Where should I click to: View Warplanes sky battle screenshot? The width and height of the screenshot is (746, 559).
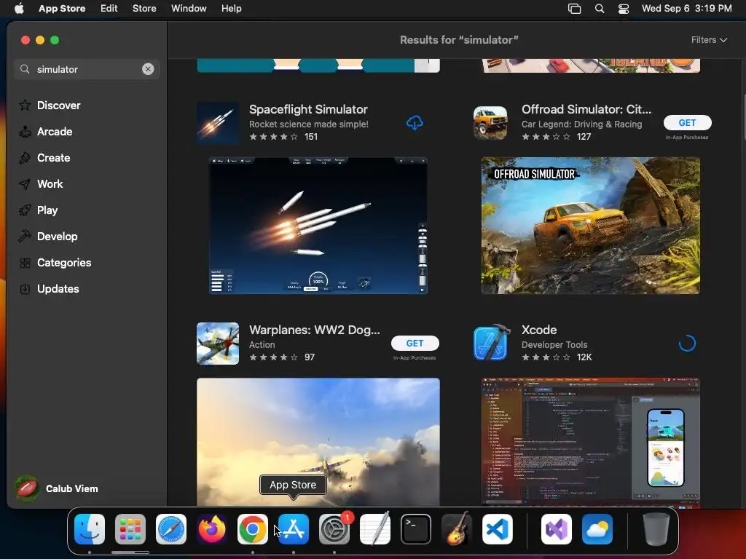[x=318, y=442]
